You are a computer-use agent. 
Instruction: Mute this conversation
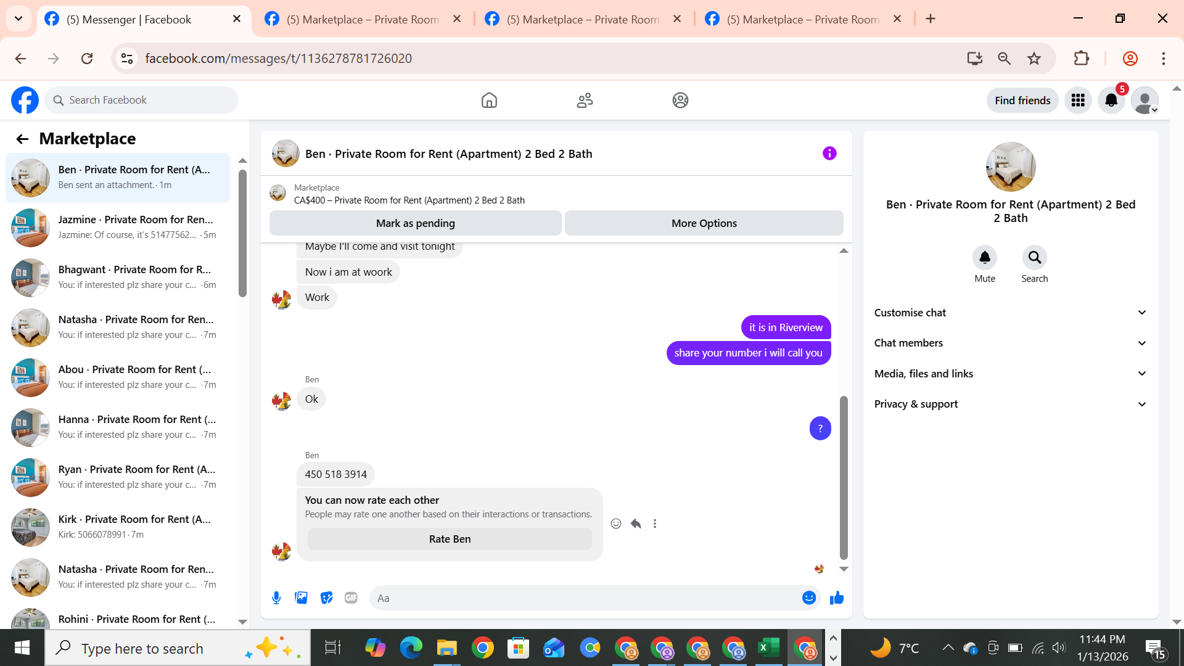coord(984,258)
